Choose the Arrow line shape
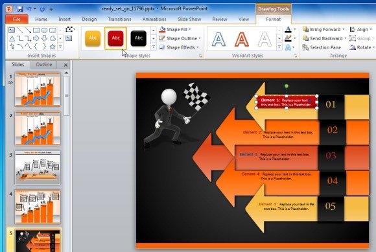Screen dimensions: 376x252 28,30
